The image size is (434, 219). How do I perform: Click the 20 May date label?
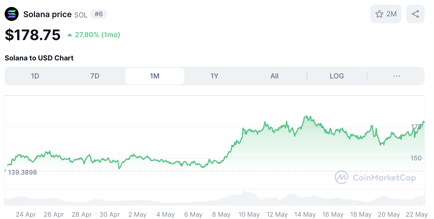click(389, 215)
